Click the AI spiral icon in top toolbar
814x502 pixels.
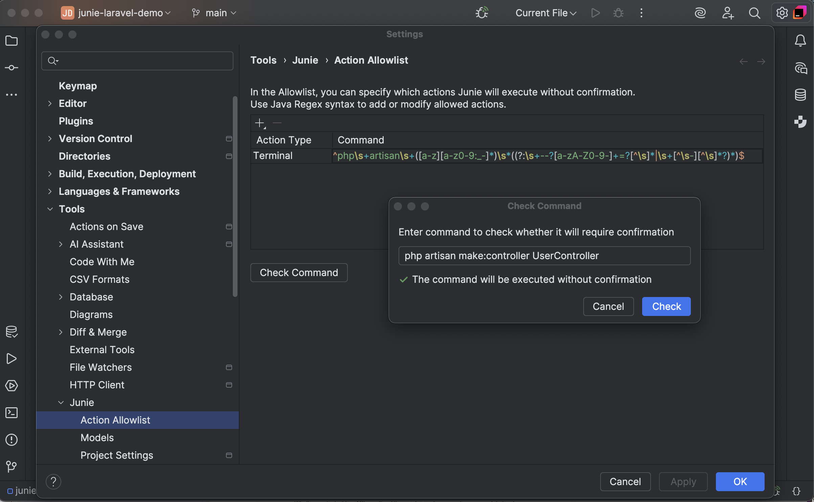pos(700,13)
